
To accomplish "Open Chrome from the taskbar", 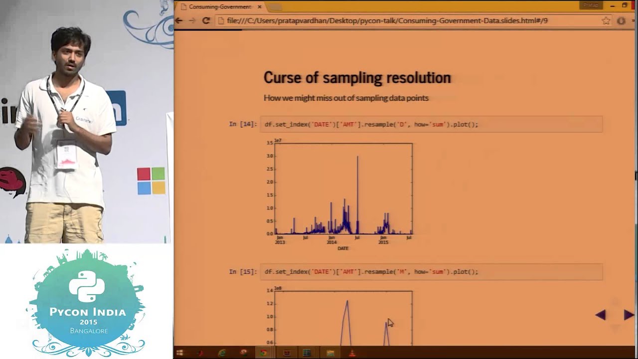I will pos(264,353).
